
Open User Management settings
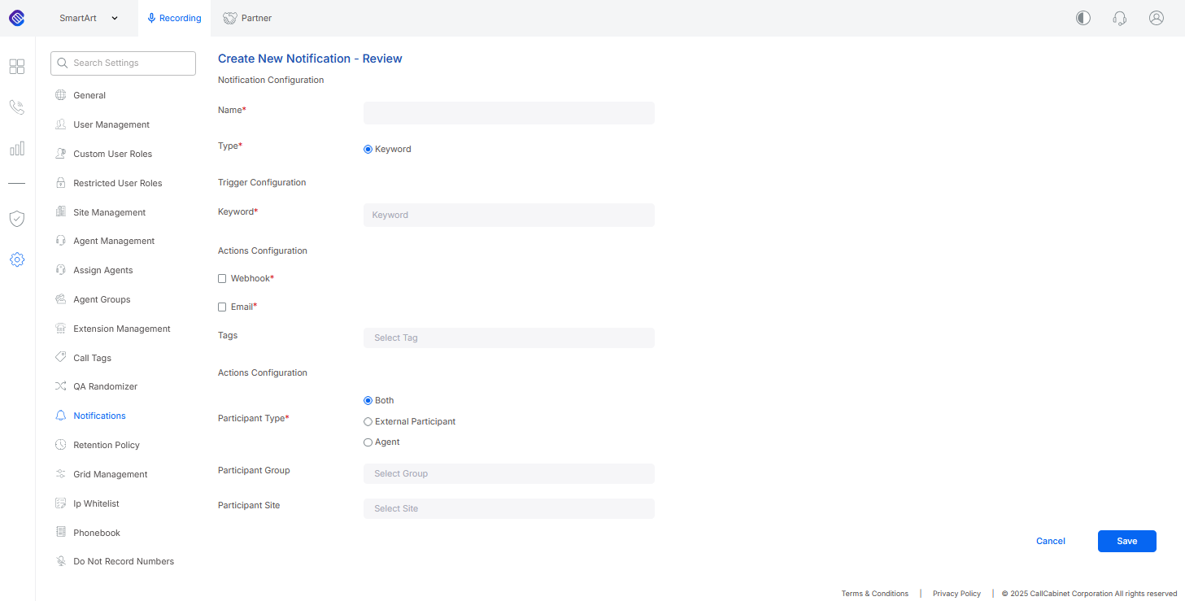click(111, 124)
